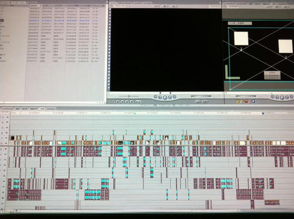294x219 pixels.
Task: Jump to previous edit in the Canvas transport
Action: (273, 97)
